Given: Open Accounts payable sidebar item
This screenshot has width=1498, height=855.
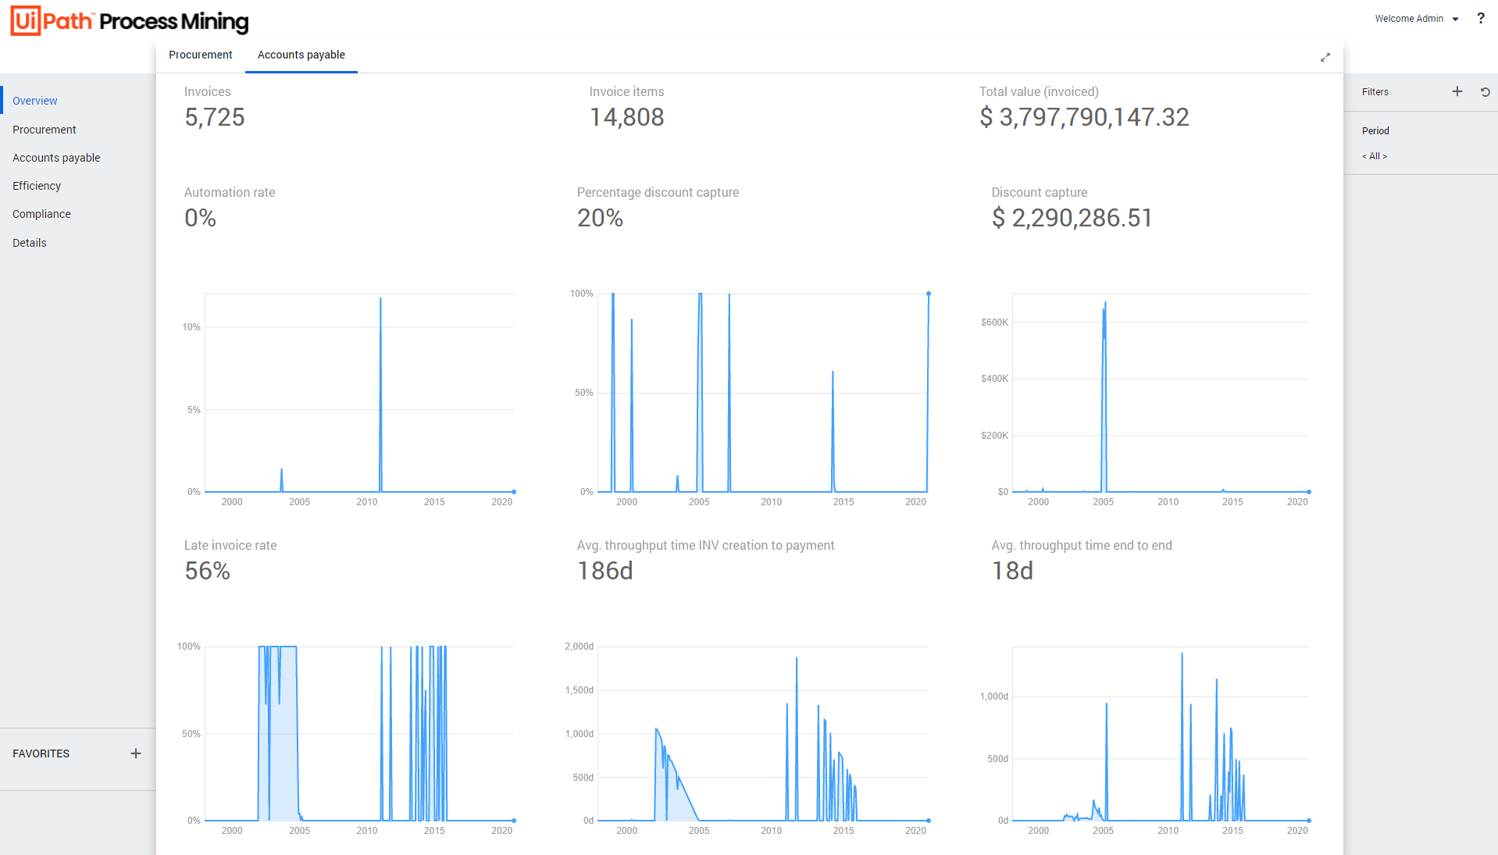Looking at the screenshot, I should pyautogui.click(x=56, y=158).
